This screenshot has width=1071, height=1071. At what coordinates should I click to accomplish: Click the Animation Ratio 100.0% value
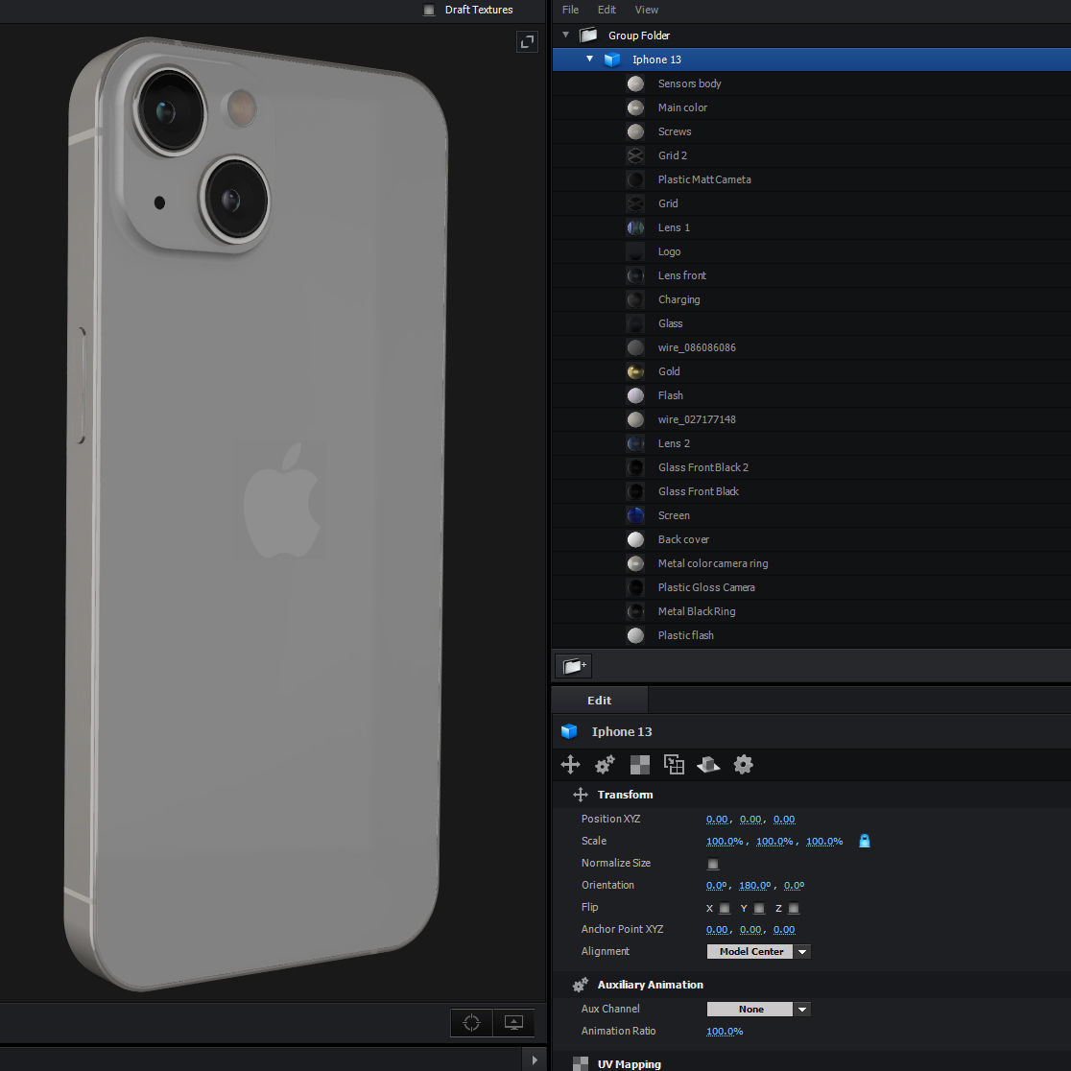(724, 1032)
